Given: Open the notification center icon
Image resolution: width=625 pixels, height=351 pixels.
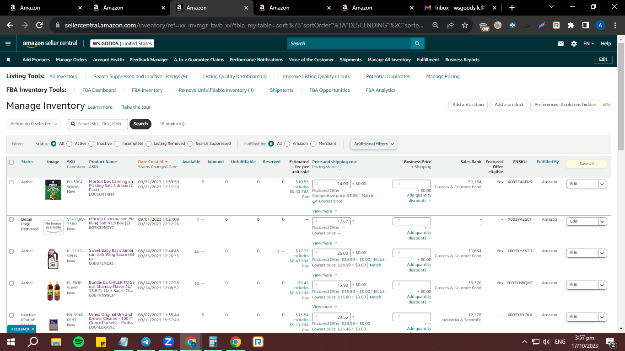Looking at the screenshot, I should click(x=610, y=341).
